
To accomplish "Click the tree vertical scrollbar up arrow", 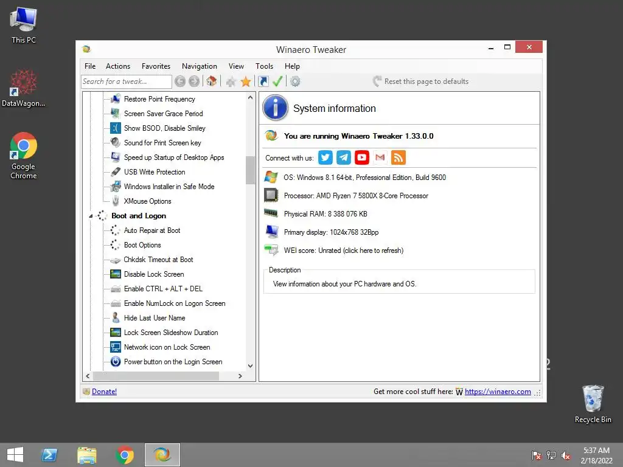I will [250, 97].
